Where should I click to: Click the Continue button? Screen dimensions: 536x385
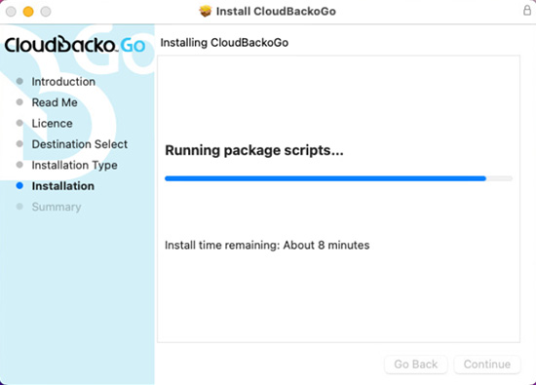(x=487, y=365)
